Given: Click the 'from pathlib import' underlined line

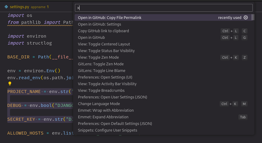Looking at the screenshot, I should click(40, 22).
